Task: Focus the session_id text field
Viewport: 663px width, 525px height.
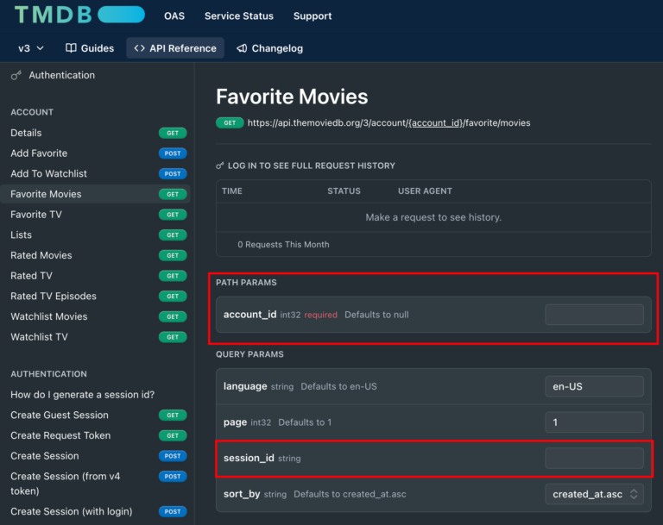Action: click(594, 458)
